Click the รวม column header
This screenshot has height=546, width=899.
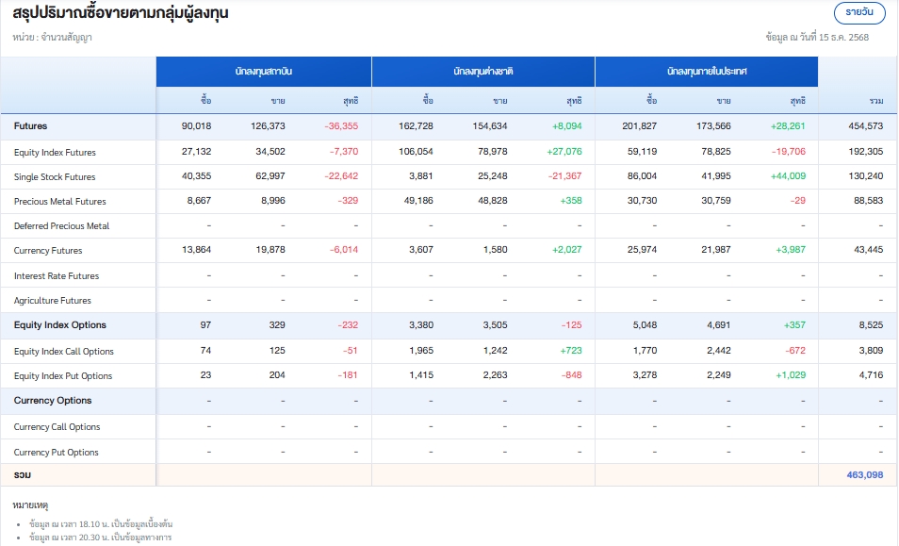click(875, 100)
